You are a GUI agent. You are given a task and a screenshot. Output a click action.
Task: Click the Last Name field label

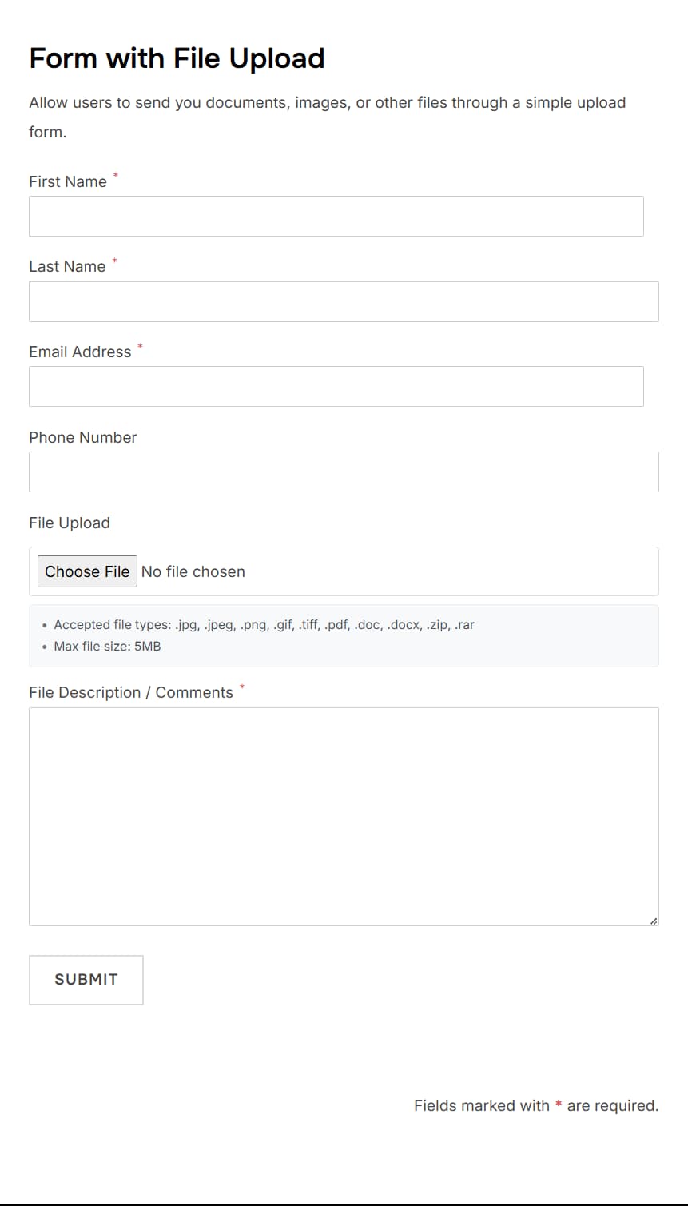pos(68,266)
